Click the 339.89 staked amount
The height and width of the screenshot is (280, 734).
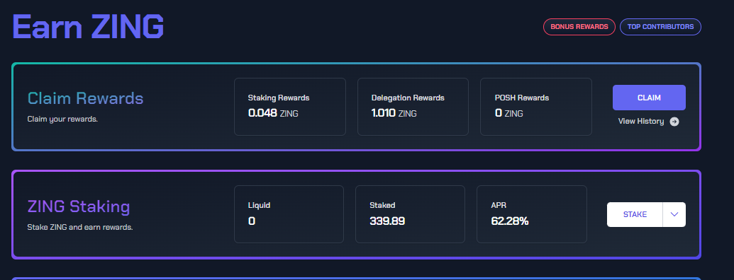point(387,221)
